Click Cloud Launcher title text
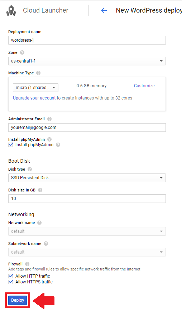Image resolution: width=182 pixels, height=315 pixels. coord(45,10)
